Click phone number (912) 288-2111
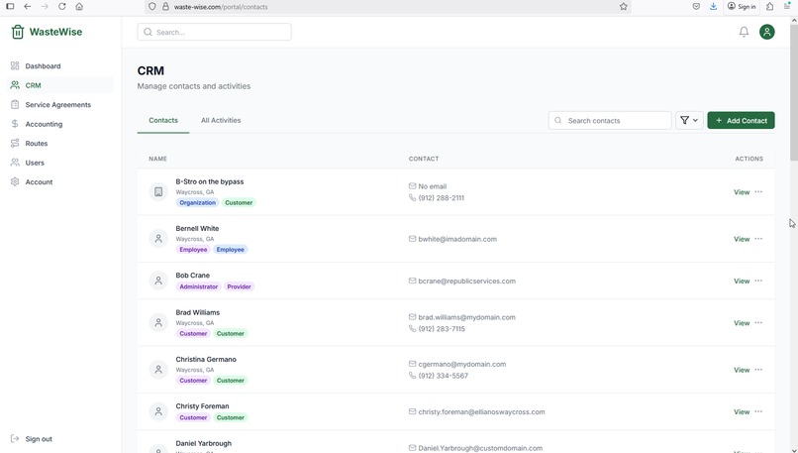 pyautogui.click(x=442, y=197)
